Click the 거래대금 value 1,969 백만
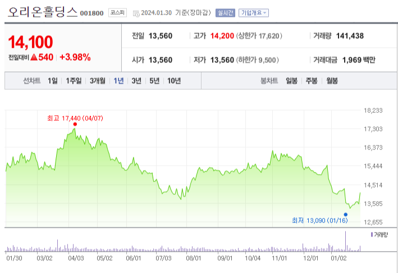The image size is (398, 273). pos(359,60)
